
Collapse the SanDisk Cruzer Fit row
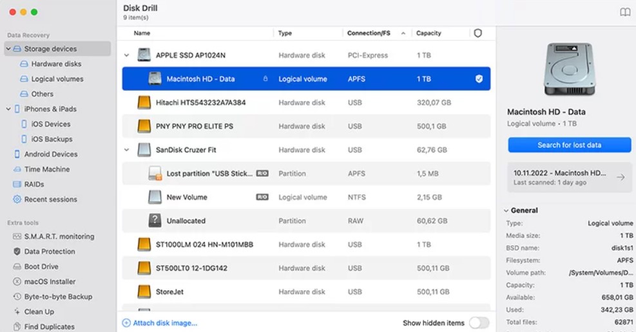[126, 150]
